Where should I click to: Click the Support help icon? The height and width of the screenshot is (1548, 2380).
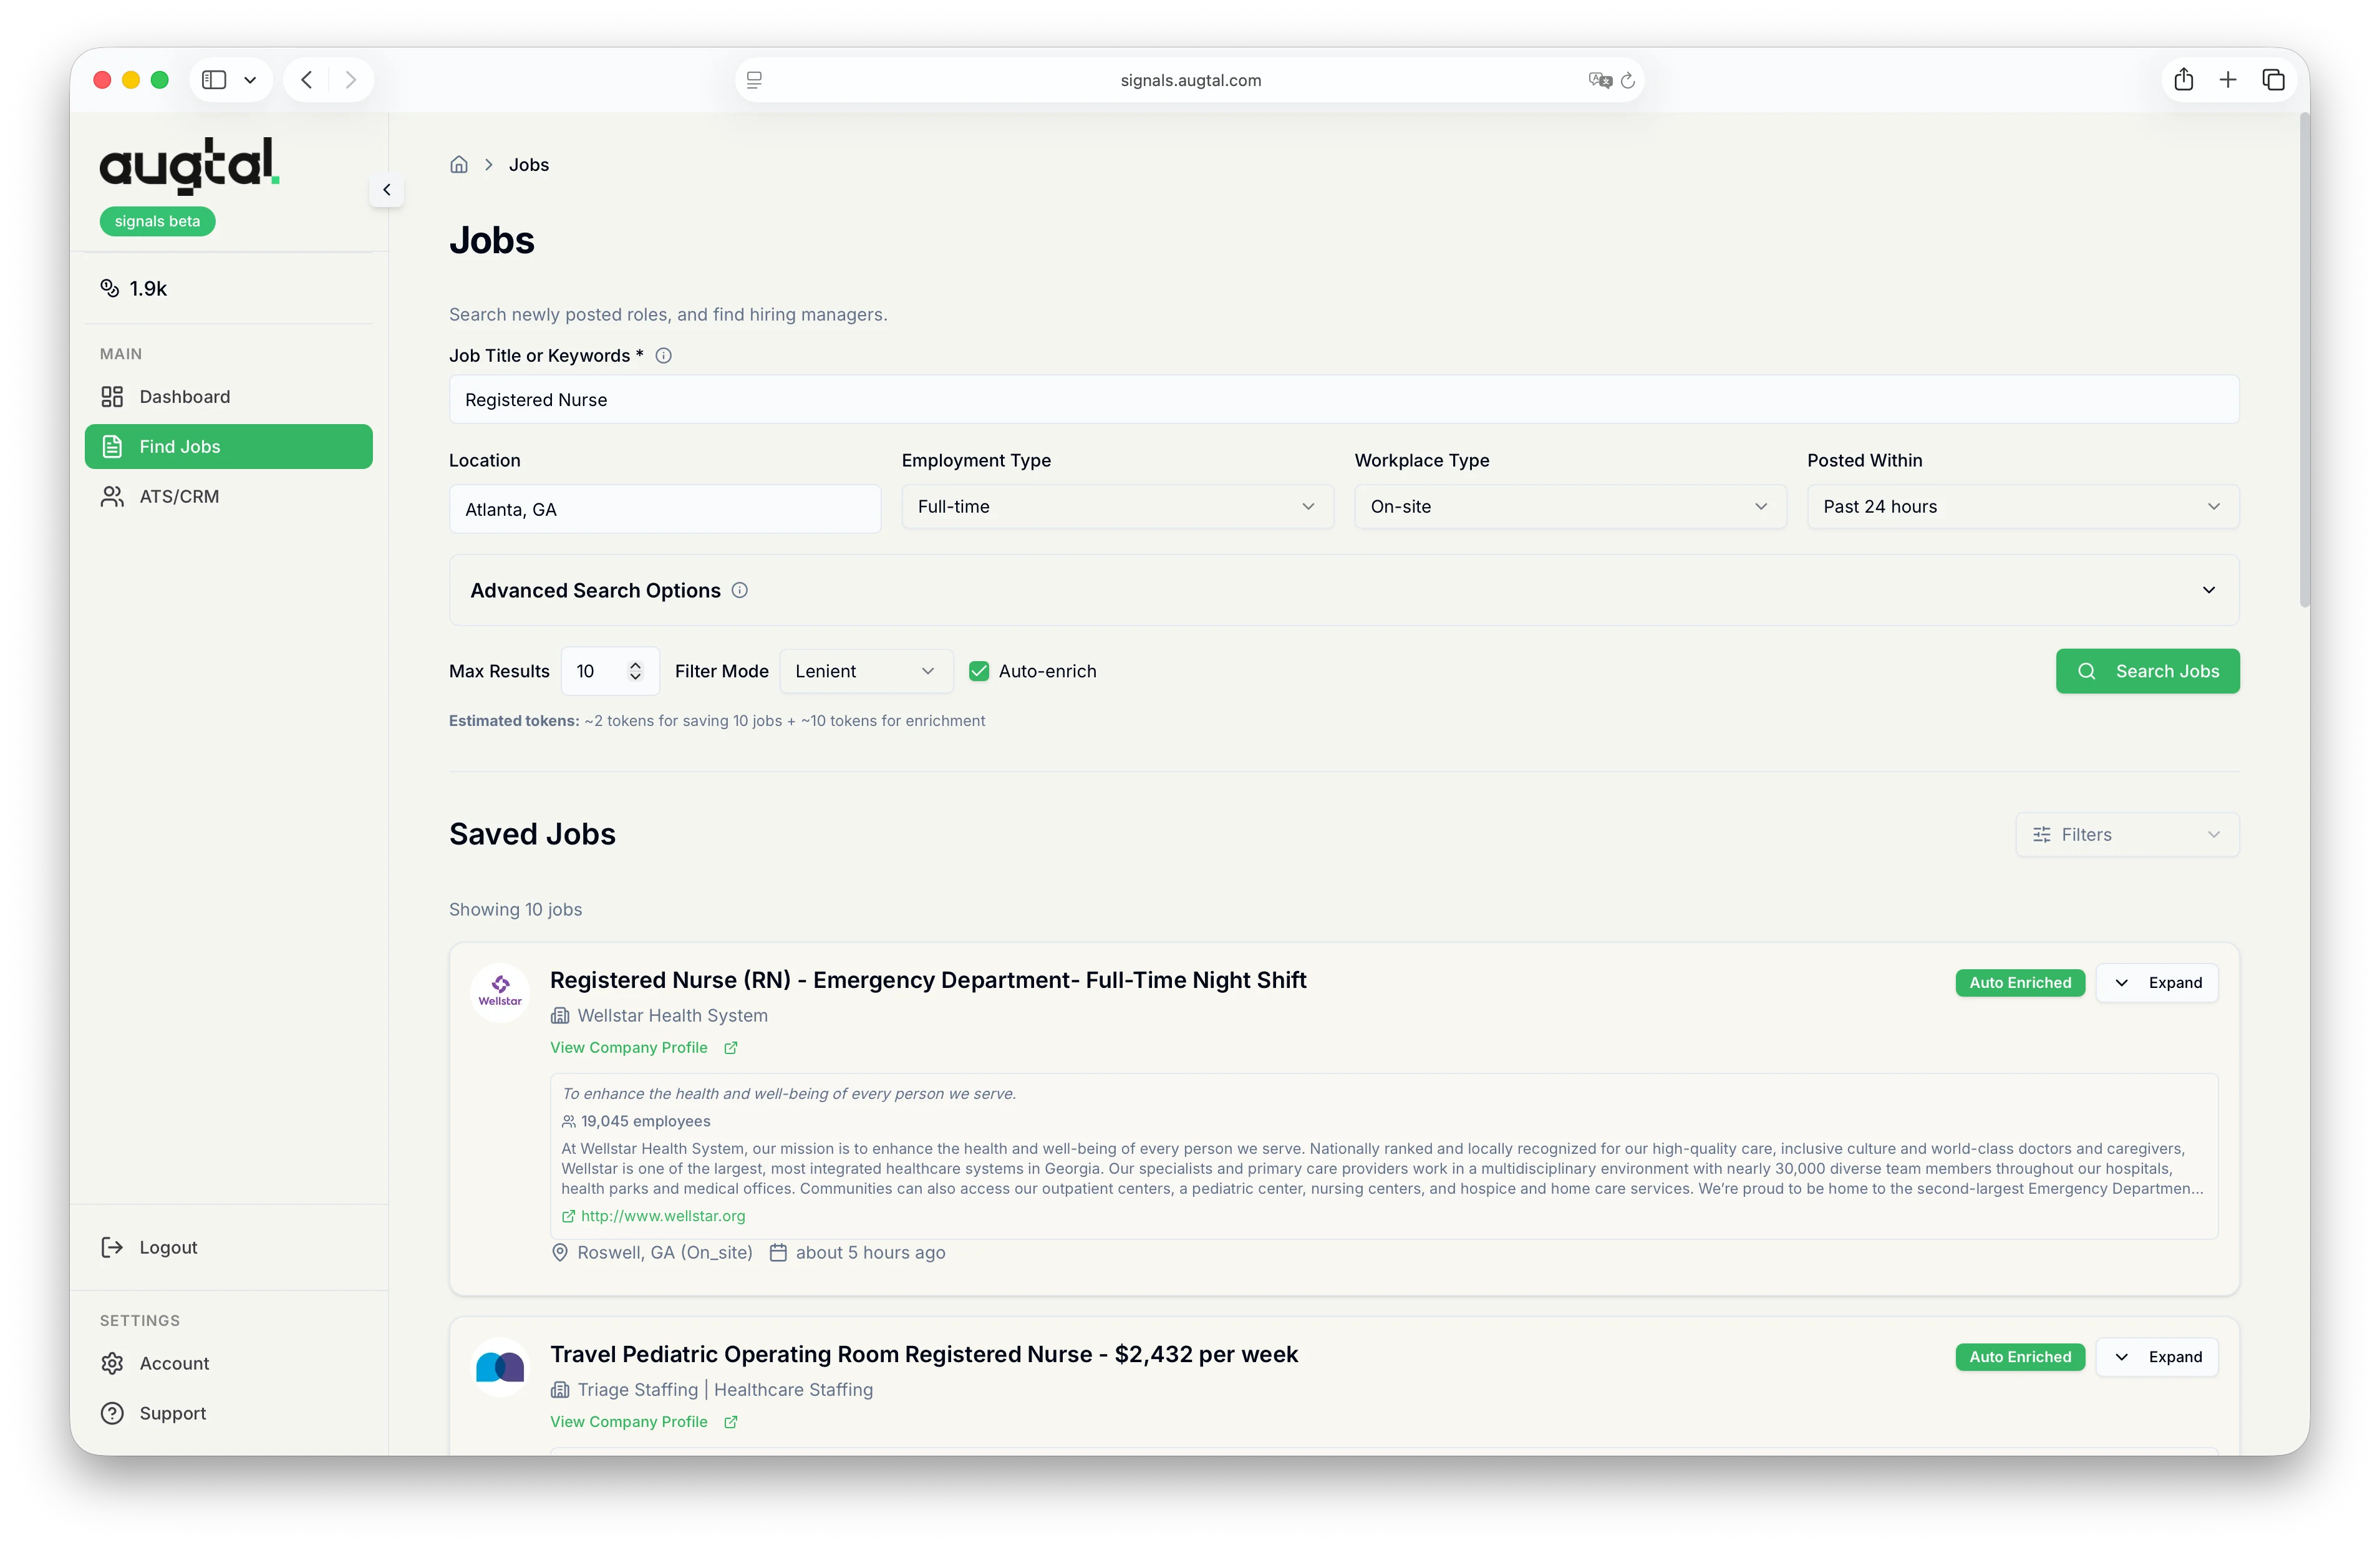click(x=112, y=1412)
